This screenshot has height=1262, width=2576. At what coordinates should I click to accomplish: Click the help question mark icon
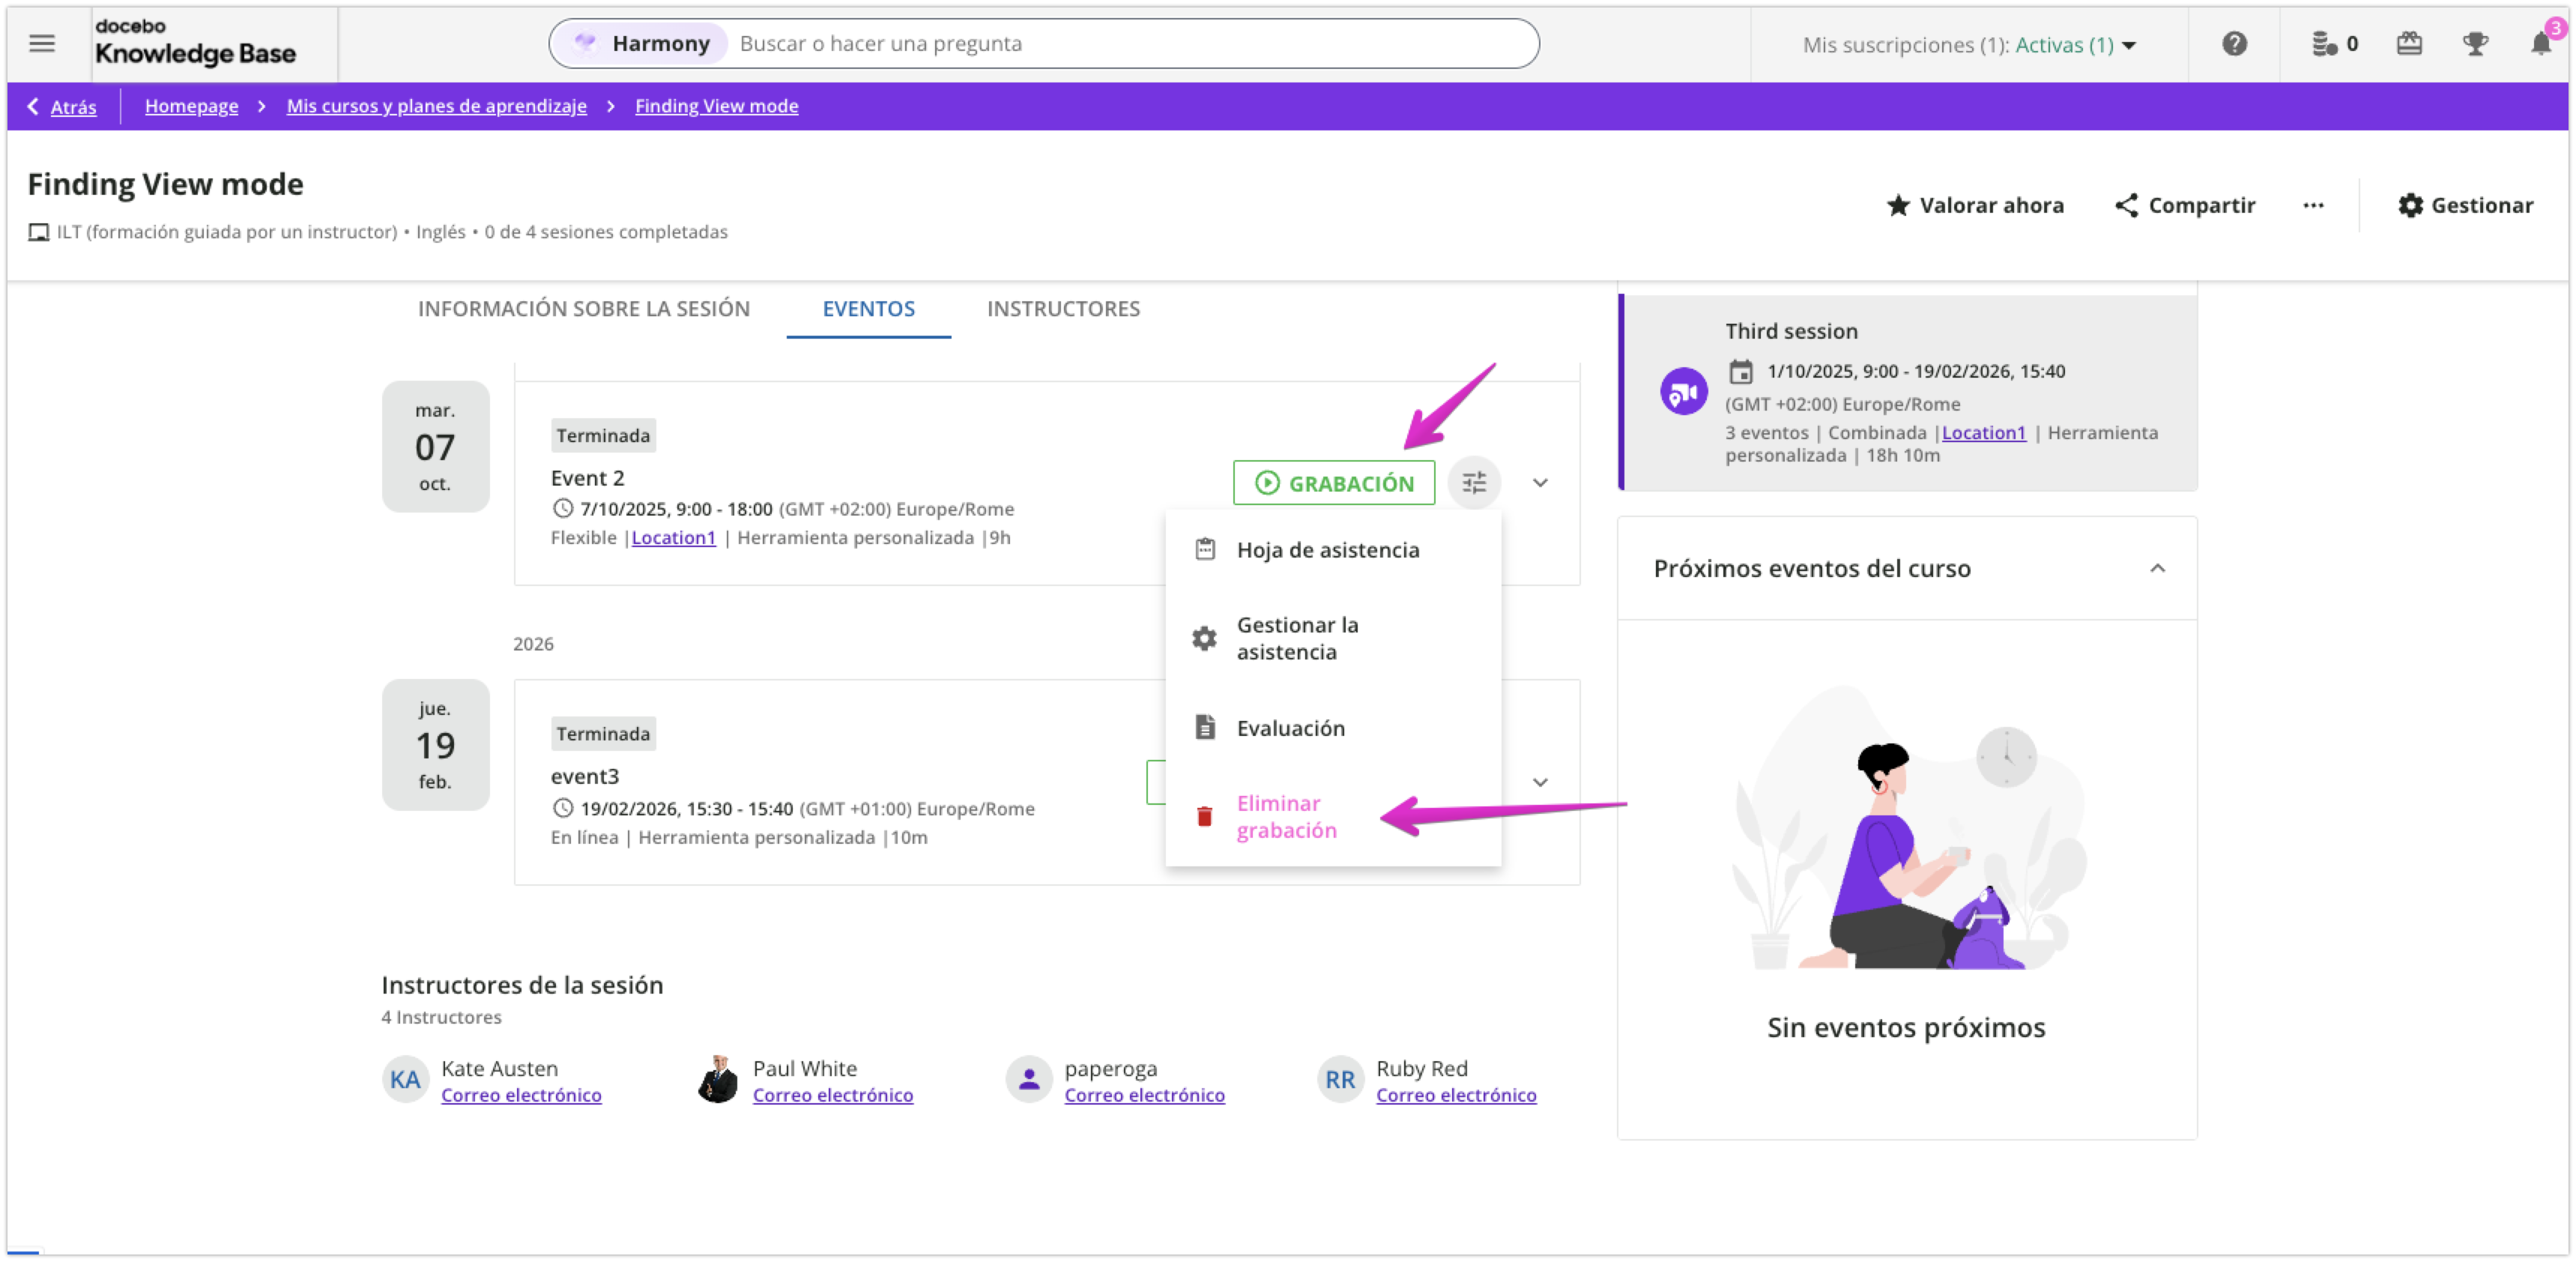(x=2234, y=44)
